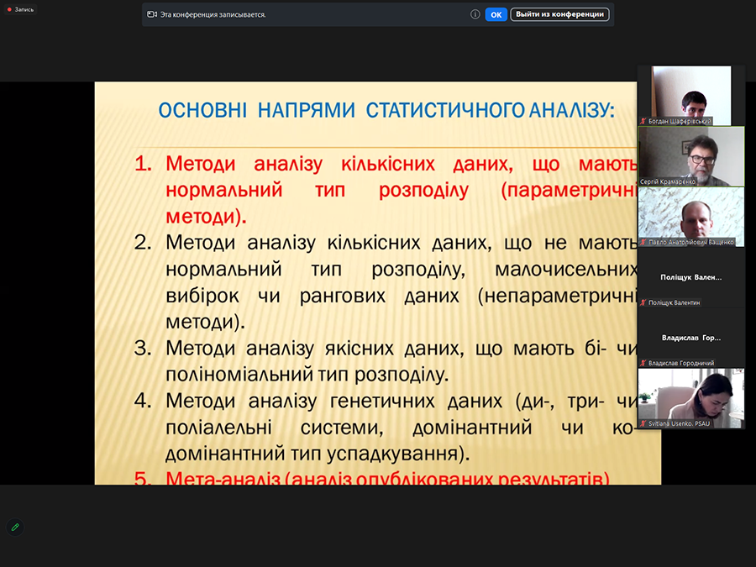This screenshot has width=756, height=567.
Task: Click the red recording dot beside "Запись"
Action: click(x=9, y=9)
